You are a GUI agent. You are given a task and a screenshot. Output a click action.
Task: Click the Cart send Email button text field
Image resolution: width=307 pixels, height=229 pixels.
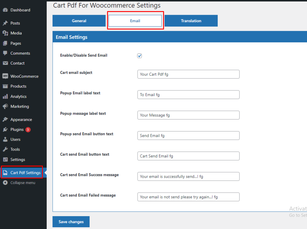tap(188, 156)
